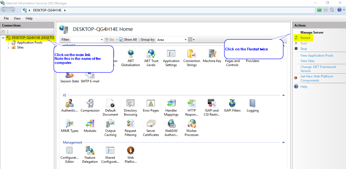Click Get New Web Platform Components
This screenshot has width=346, height=169.
[317, 78]
